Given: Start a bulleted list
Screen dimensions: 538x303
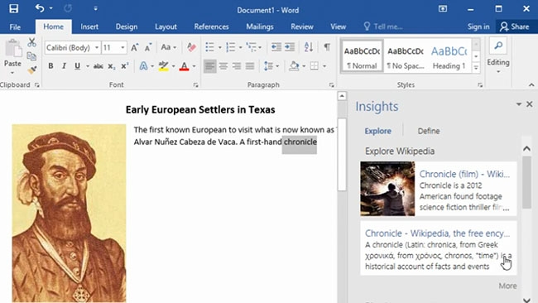Looking at the screenshot, I should click(x=209, y=47).
